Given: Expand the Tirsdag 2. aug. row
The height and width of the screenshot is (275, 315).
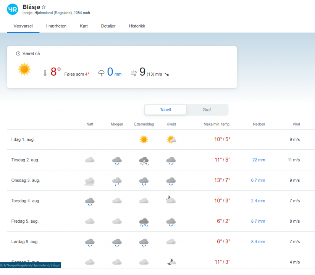Looking at the screenshot, I should click(x=26, y=160).
